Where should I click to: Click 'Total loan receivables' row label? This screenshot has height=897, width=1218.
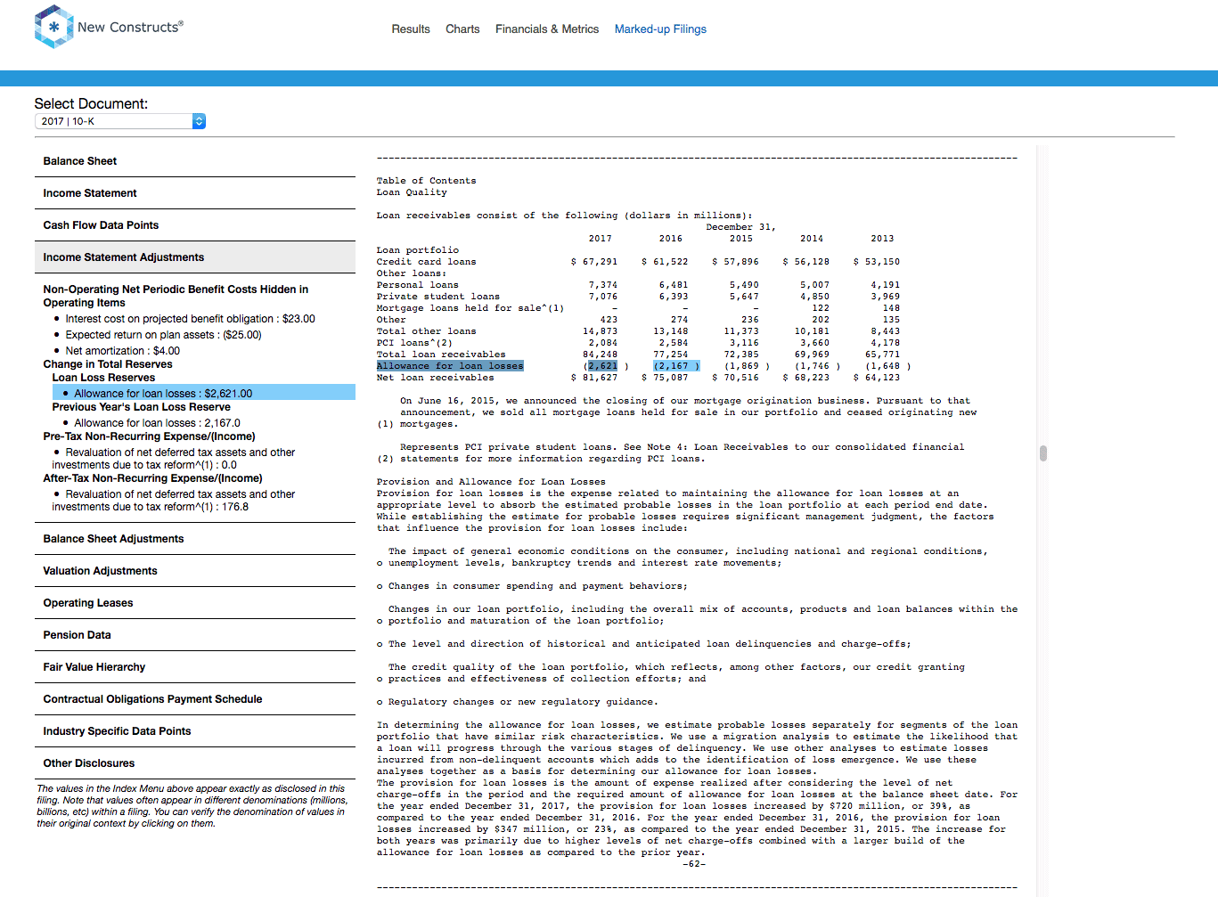pyautogui.click(x=441, y=355)
